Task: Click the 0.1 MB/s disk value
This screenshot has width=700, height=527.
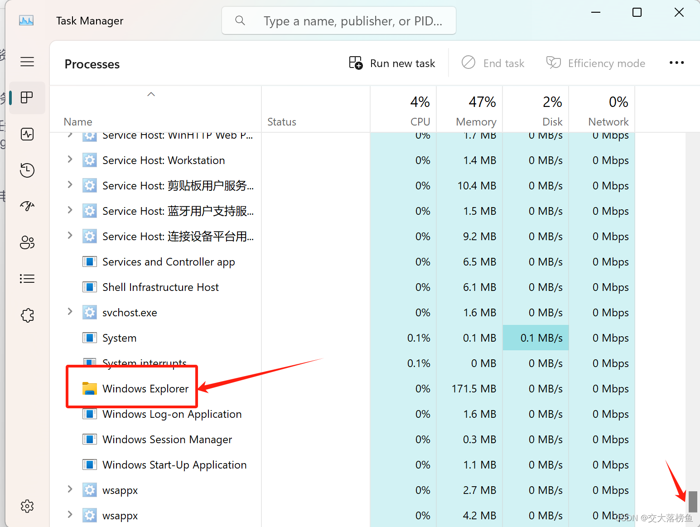Action: [x=541, y=338]
